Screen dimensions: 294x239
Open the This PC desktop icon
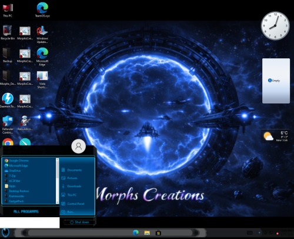8,10
